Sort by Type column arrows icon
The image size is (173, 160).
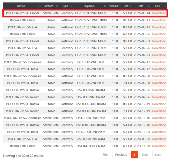pyautogui.click(x=71, y=6)
